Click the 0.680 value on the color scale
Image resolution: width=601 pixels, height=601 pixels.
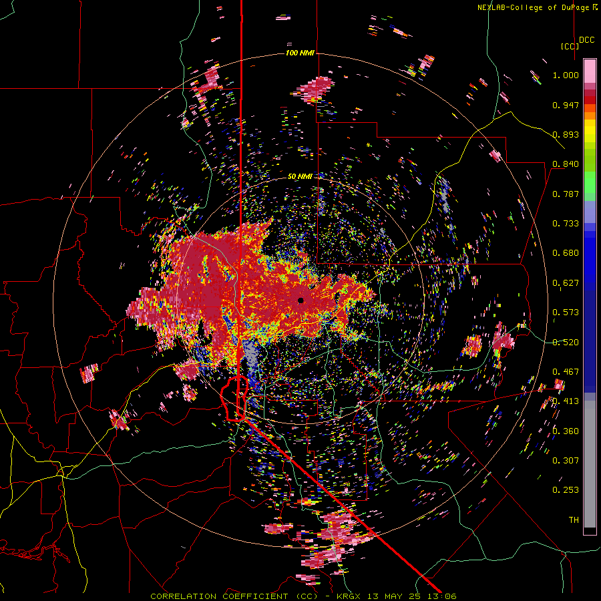[x=566, y=253]
